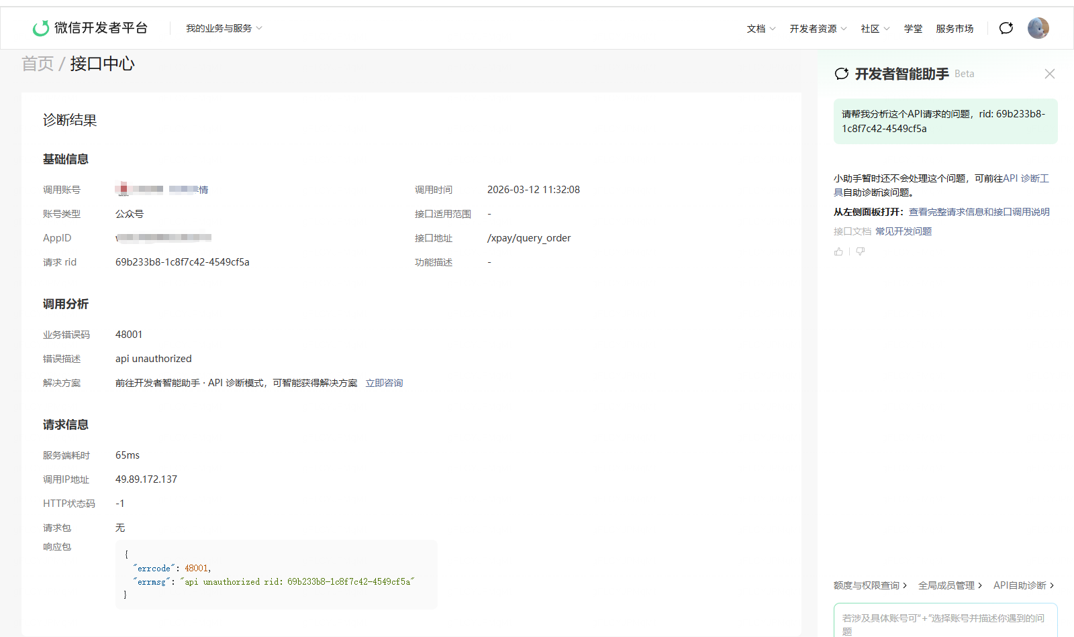Click the 请求信息 section heading
This screenshot has height=637, width=1074.
coord(66,424)
